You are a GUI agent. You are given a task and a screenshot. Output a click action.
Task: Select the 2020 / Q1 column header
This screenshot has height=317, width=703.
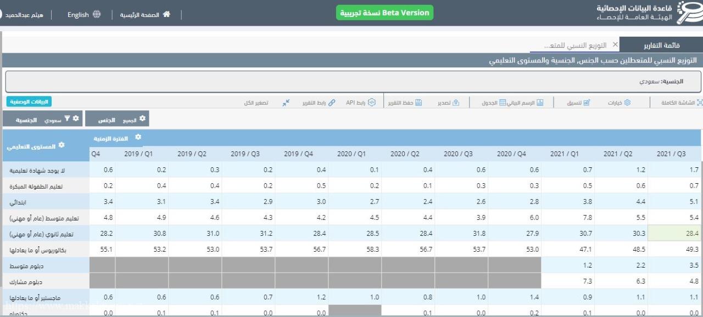(351, 154)
